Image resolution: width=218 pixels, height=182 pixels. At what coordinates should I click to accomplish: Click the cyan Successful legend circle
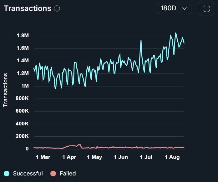(7, 174)
